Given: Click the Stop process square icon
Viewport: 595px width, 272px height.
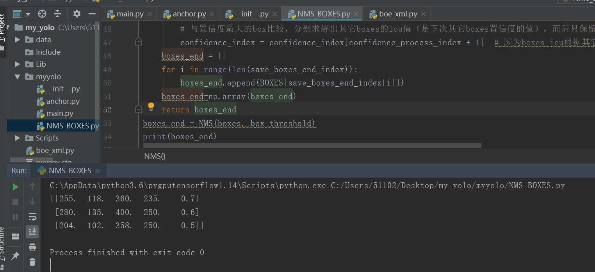Looking at the screenshot, I should click(16, 202).
